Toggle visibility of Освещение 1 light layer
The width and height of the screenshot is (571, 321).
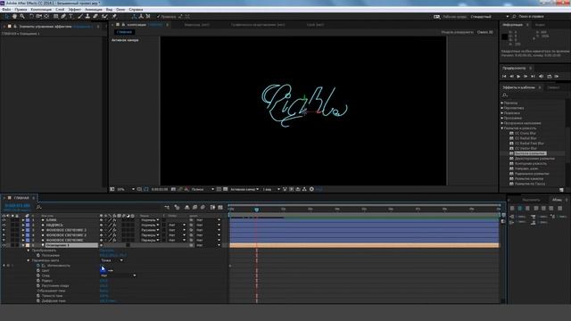coord(4,245)
